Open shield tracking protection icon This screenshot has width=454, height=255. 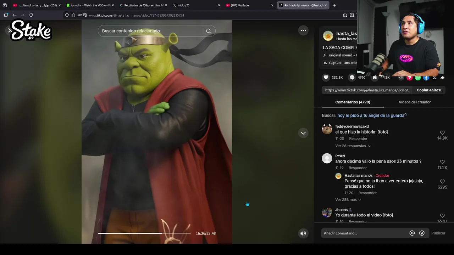(x=67, y=15)
